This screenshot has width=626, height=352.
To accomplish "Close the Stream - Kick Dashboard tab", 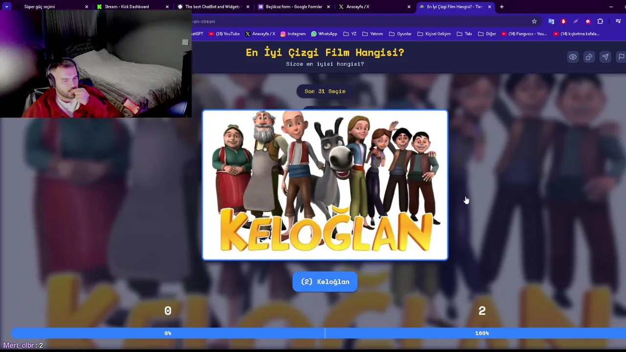I will (x=167, y=6).
